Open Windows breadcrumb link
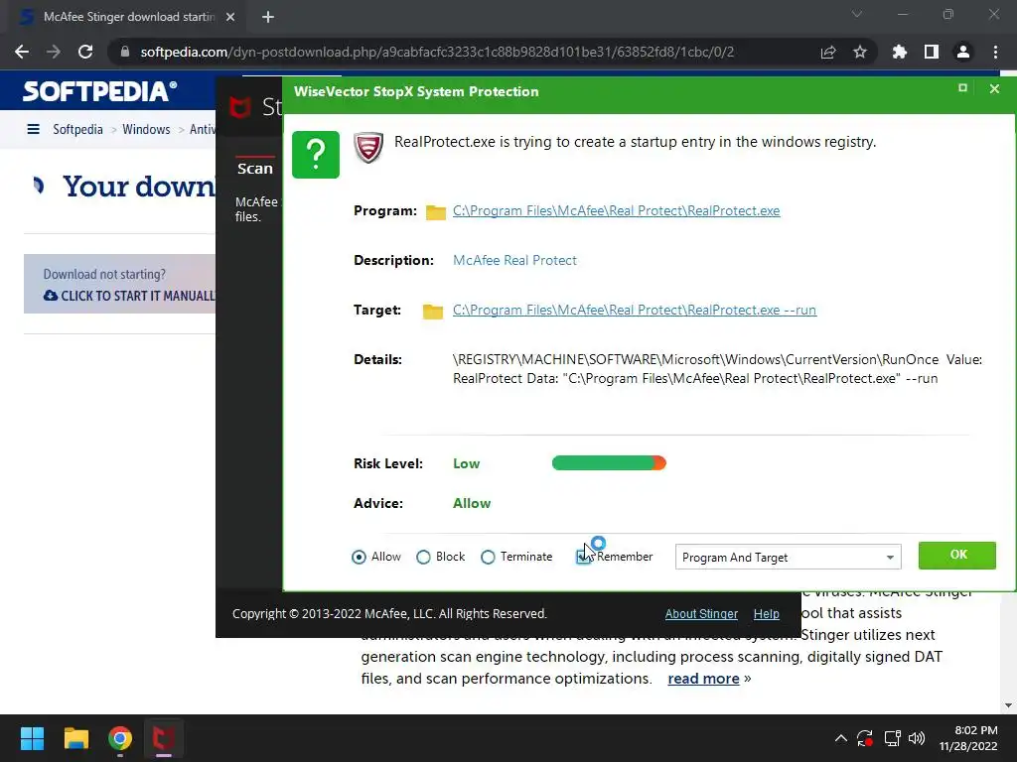Screen dimensions: 1017x762 (146, 129)
